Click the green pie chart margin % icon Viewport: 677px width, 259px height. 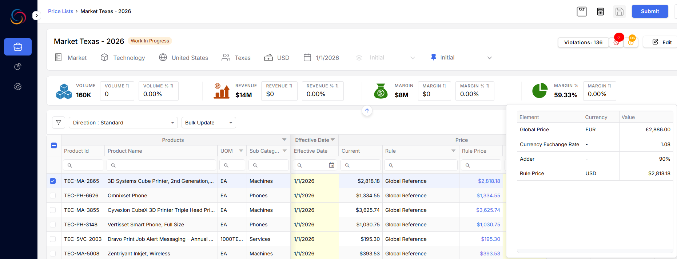click(540, 91)
